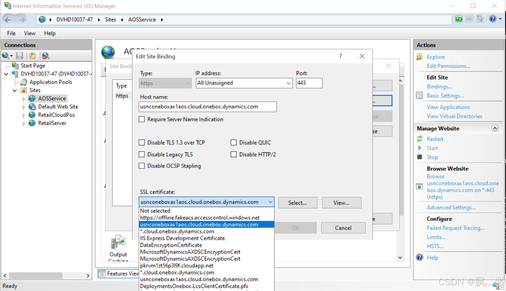Click the Edit Permissions... link

(x=448, y=66)
